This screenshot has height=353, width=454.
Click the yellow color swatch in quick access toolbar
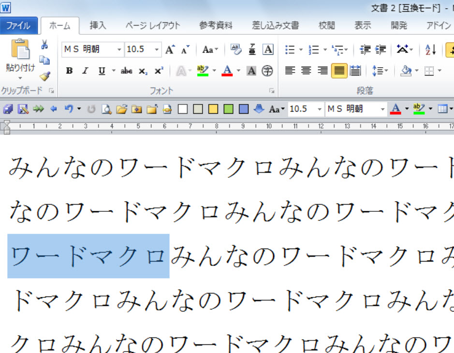[x=213, y=109]
